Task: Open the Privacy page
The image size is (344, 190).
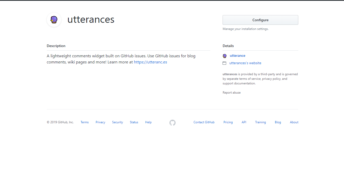Action: click(x=100, y=122)
